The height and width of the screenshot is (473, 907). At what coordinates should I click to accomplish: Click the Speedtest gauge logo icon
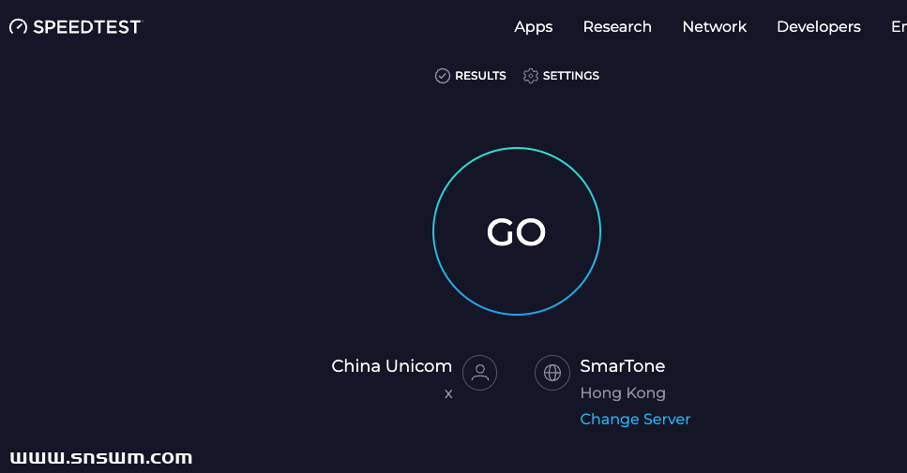coord(18,27)
